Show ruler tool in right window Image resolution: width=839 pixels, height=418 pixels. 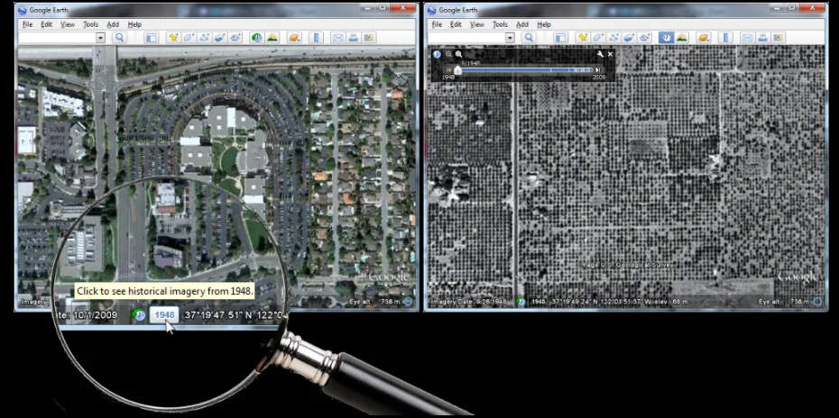[725, 38]
